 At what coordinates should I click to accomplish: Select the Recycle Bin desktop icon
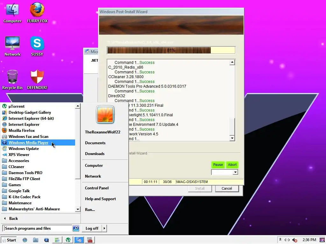click(12, 80)
